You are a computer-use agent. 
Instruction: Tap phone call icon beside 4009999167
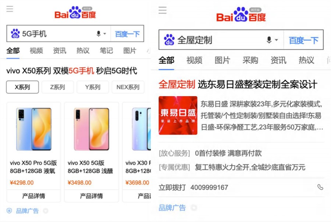[320, 187]
